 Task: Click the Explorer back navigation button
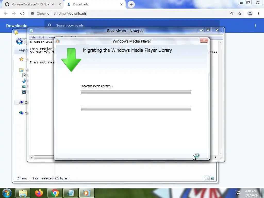pos(19,41)
